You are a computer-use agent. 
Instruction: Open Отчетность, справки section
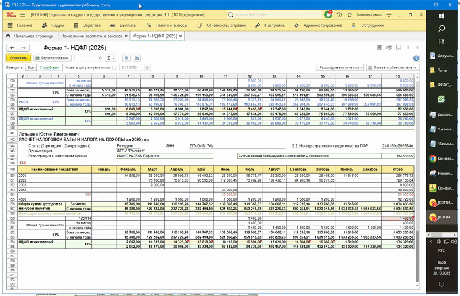pos(221,25)
